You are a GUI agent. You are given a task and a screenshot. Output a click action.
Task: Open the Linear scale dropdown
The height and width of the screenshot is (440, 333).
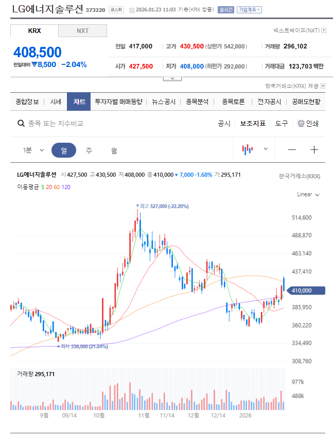point(308,195)
